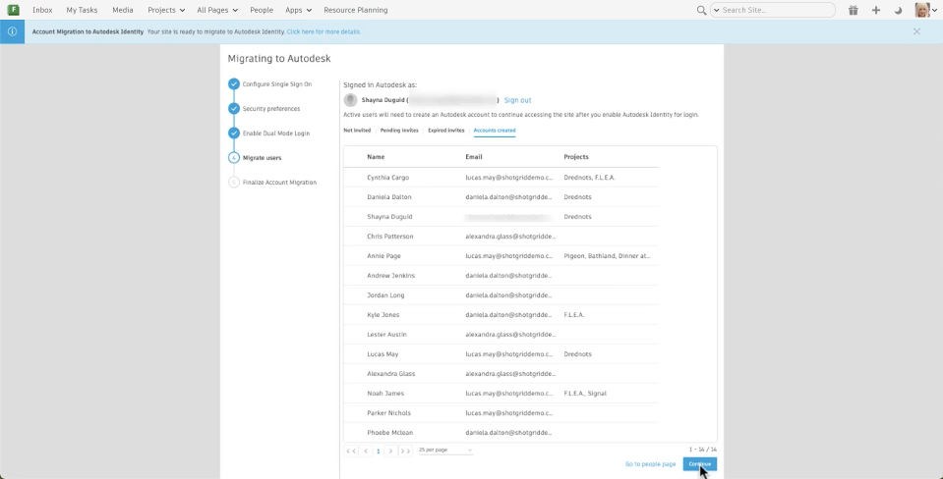Click the Annie Page row name
The width and height of the screenshot is (943, 479).
coord(383,256)
